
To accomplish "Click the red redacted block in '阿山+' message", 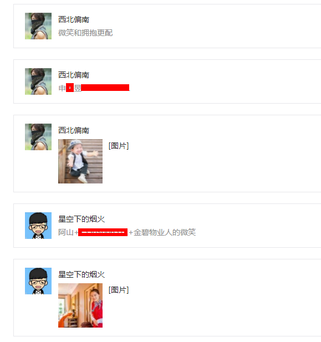I will pos(103,232).
